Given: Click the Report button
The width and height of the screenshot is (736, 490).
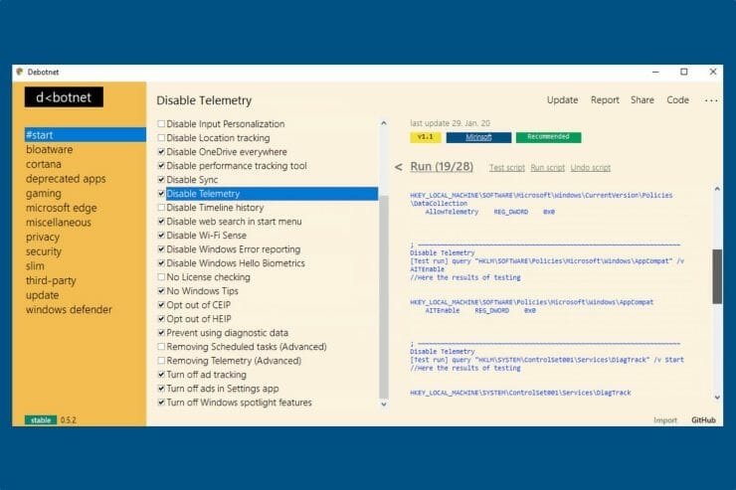Looking at the screenshot, I should 605,99.
